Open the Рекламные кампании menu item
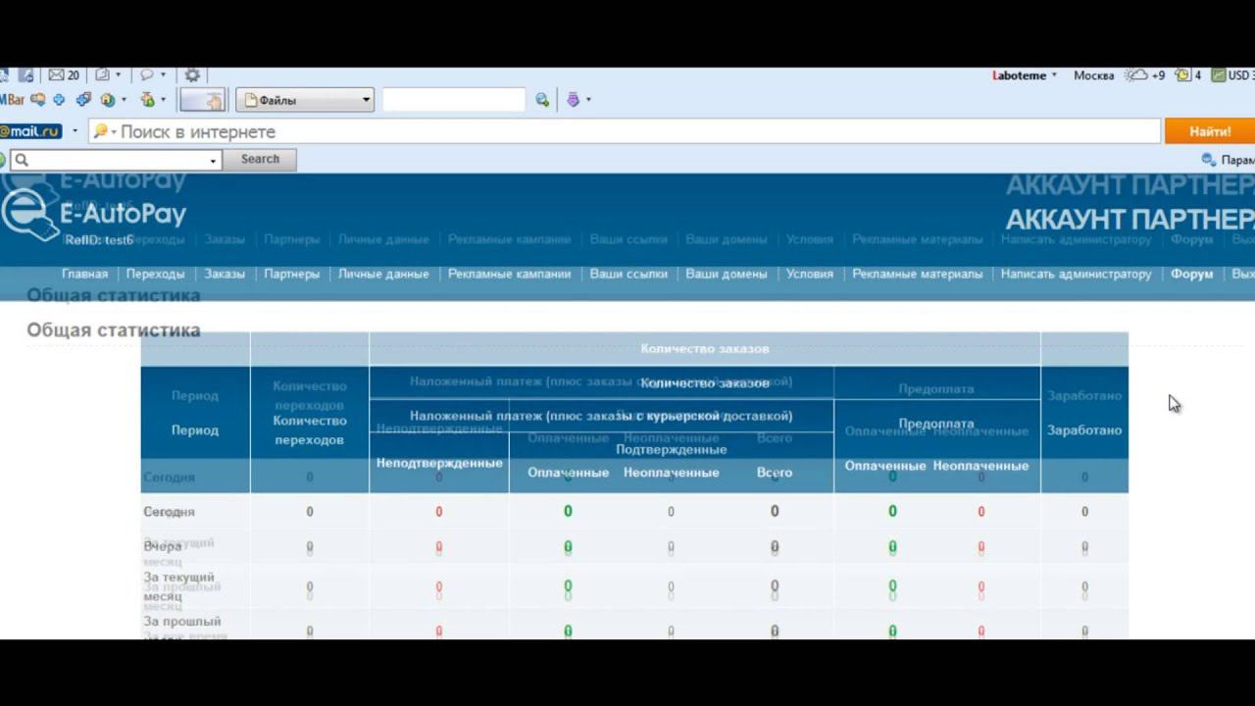Viewport: 1255px width, 706px height. (x=509, y=274)
